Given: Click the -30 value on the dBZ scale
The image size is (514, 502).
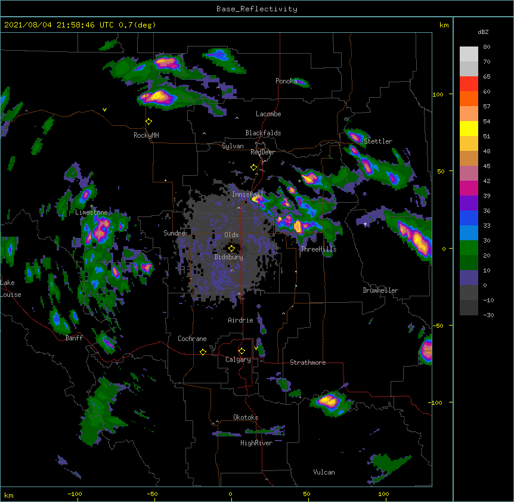Looking at the screenshot, I should 488,315.
